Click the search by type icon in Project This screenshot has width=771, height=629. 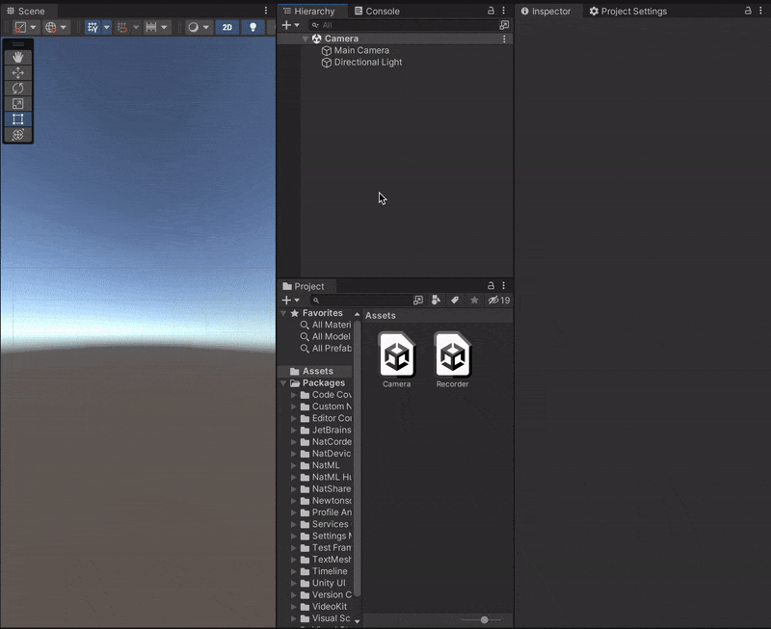pyautogui.click(x=437, y=301)
